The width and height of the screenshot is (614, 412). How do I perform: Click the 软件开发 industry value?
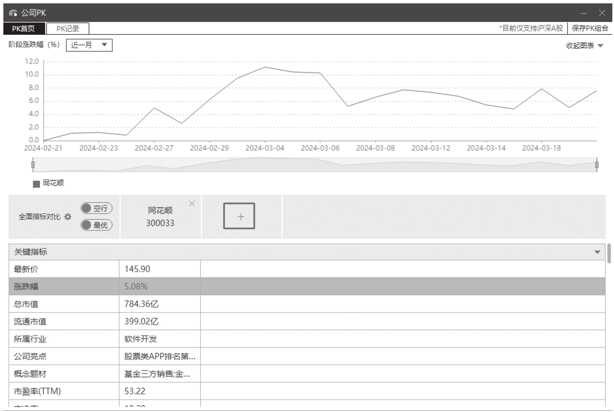point(140,339)
